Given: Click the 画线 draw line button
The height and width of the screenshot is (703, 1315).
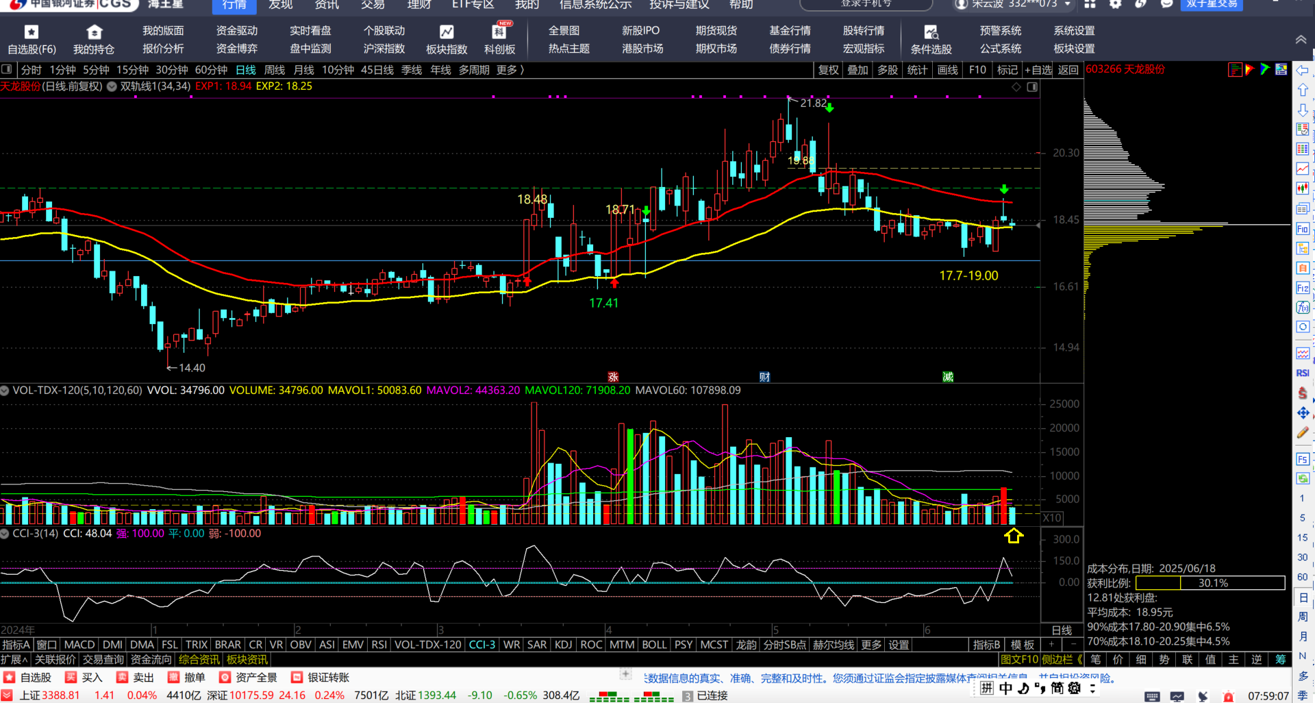Looking at the screenshot, I should (x=948, y=70).
